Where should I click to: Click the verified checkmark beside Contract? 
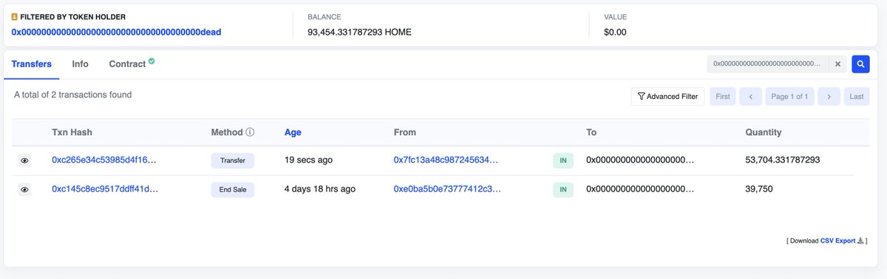tap(152, 61)
